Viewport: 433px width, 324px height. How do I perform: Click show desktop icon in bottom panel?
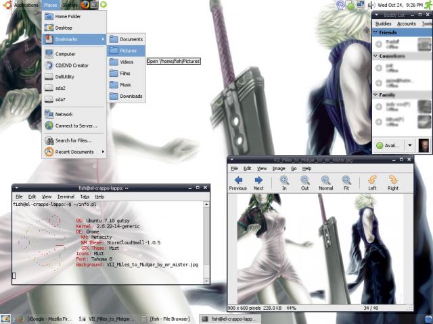(x=5, y=319)
